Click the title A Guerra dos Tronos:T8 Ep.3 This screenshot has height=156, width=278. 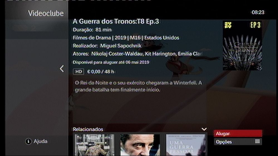tap(116, 21)
